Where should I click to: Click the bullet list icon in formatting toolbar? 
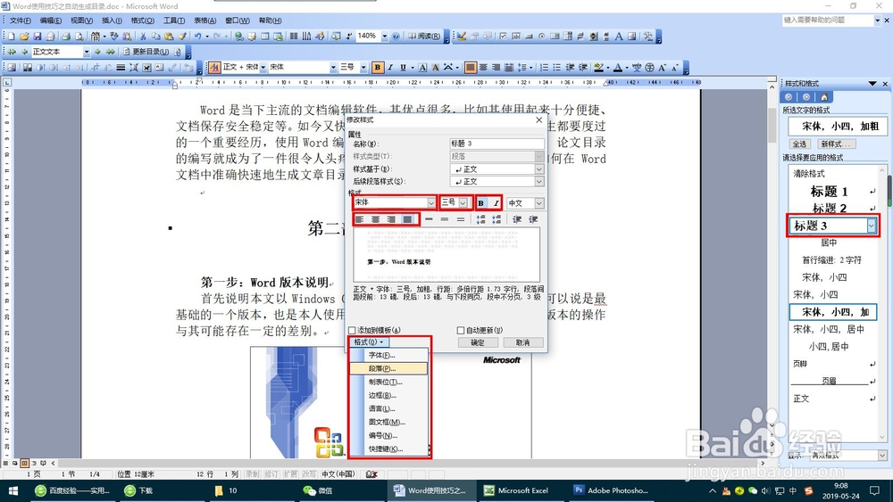tap(557, 67)
